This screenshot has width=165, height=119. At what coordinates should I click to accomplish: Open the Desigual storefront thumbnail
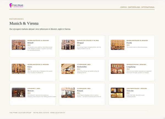68,45
